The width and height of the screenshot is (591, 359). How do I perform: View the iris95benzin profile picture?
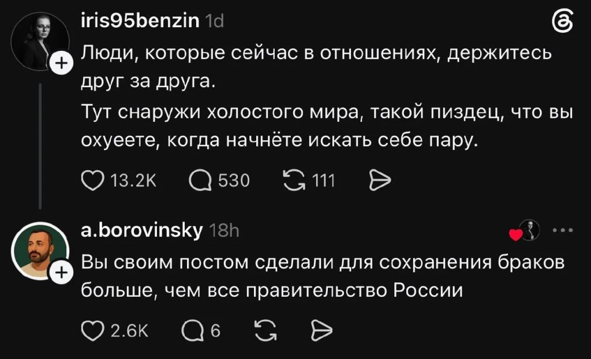click(x=40, y=41)
